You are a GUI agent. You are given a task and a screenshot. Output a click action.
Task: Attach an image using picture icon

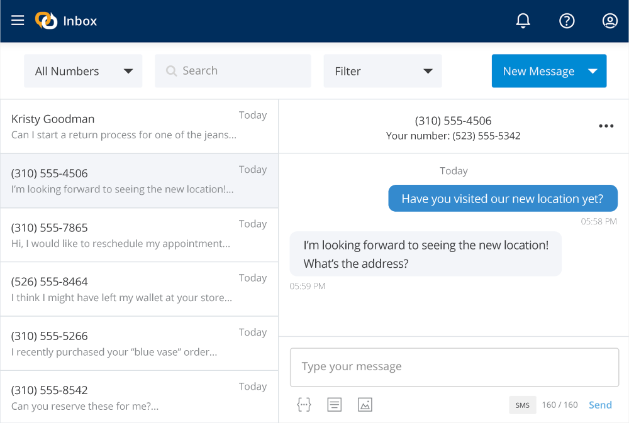click(x=365, y=405)
